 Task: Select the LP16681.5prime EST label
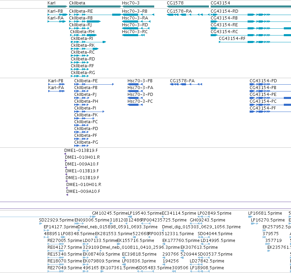(265, 213)
